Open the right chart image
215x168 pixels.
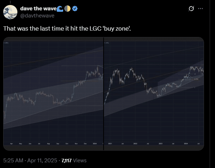point(154,94)
